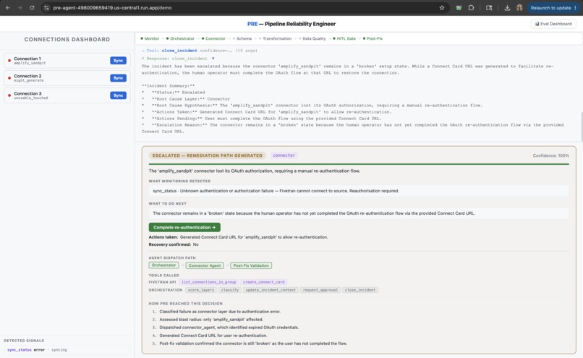Click the Orchestrator dispatch path chip
The width and height of the screenshot is (583, 358).
click(x=163, y=265)
